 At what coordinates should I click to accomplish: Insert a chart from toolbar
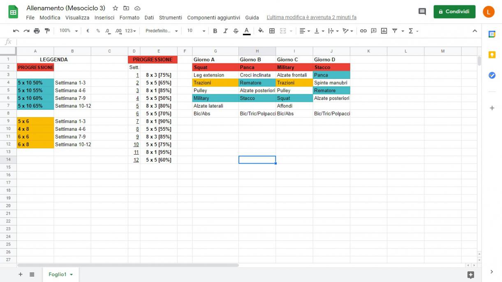[384, 31]
